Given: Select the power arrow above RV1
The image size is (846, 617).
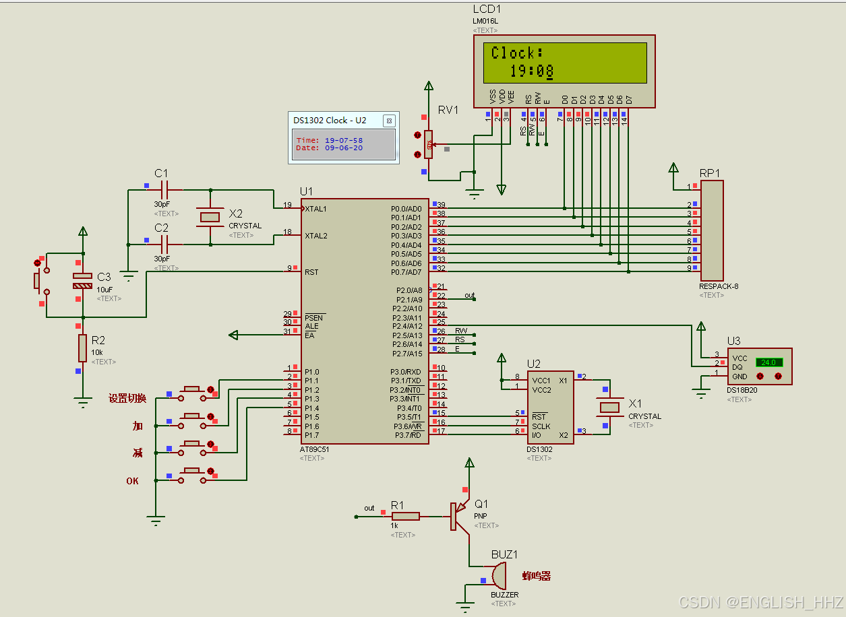Looking at the screenshot, I should 429,86.
